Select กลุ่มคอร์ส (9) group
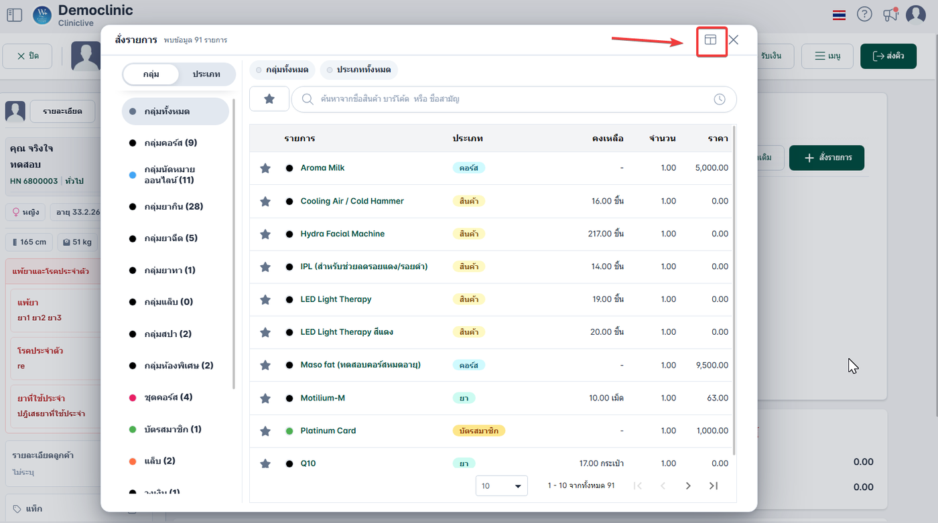 pyautogui.click(x=176, y=143)
